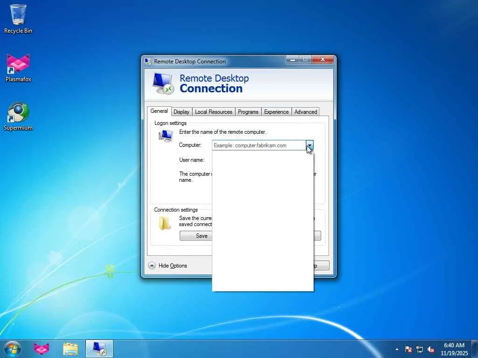Open the Recycle Bin desktop icon
Screen dimensions: 478x358
coord(18,19)
